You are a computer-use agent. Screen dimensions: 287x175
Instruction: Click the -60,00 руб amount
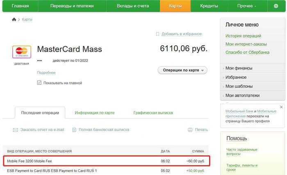coord(195,161)
